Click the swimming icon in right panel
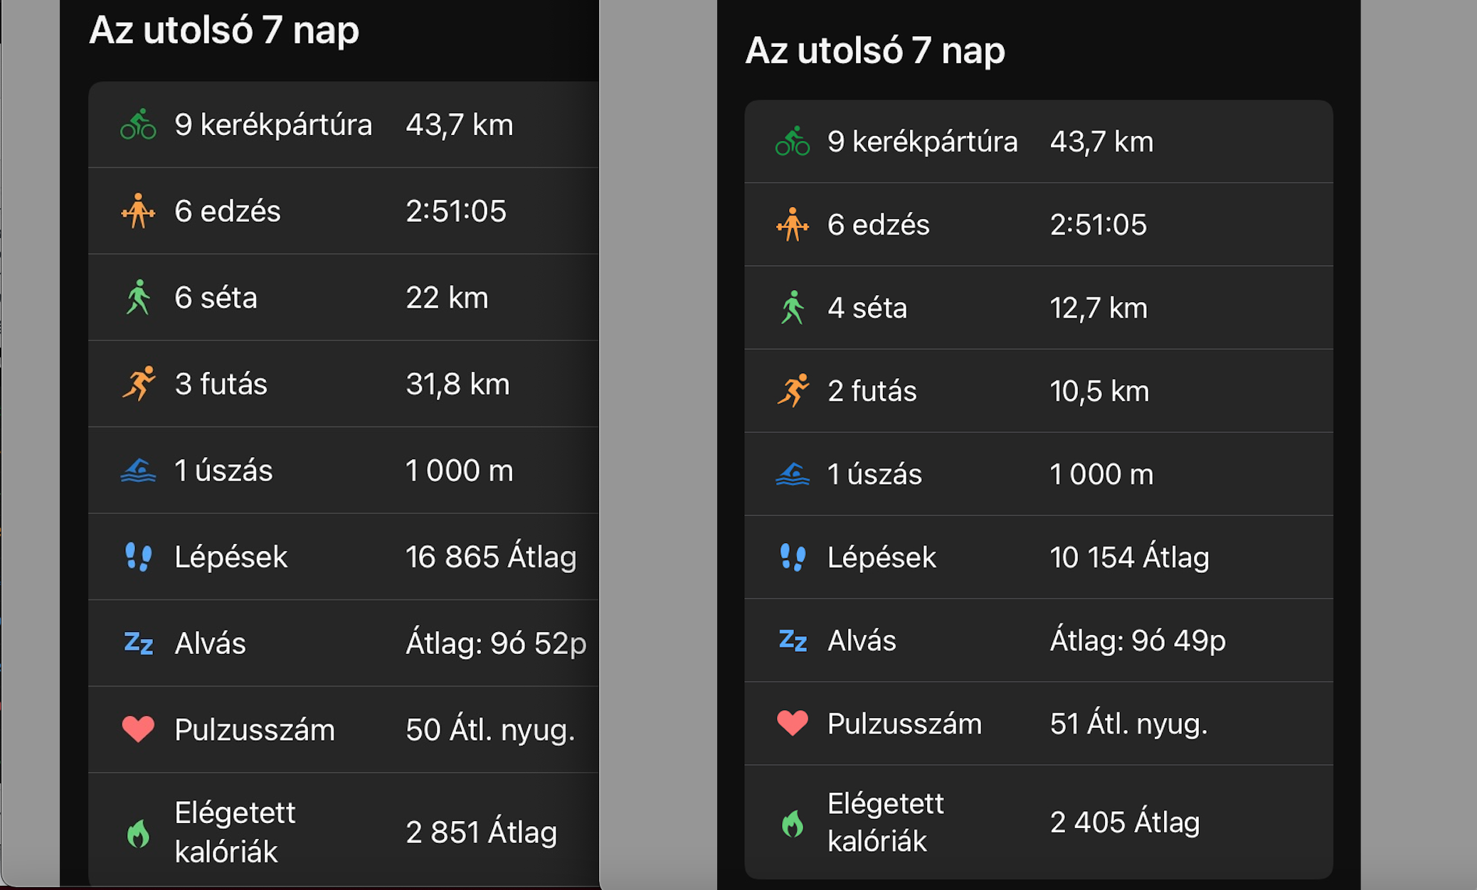The width and height of the screenshot is (1477, 890). pos(792,474)
